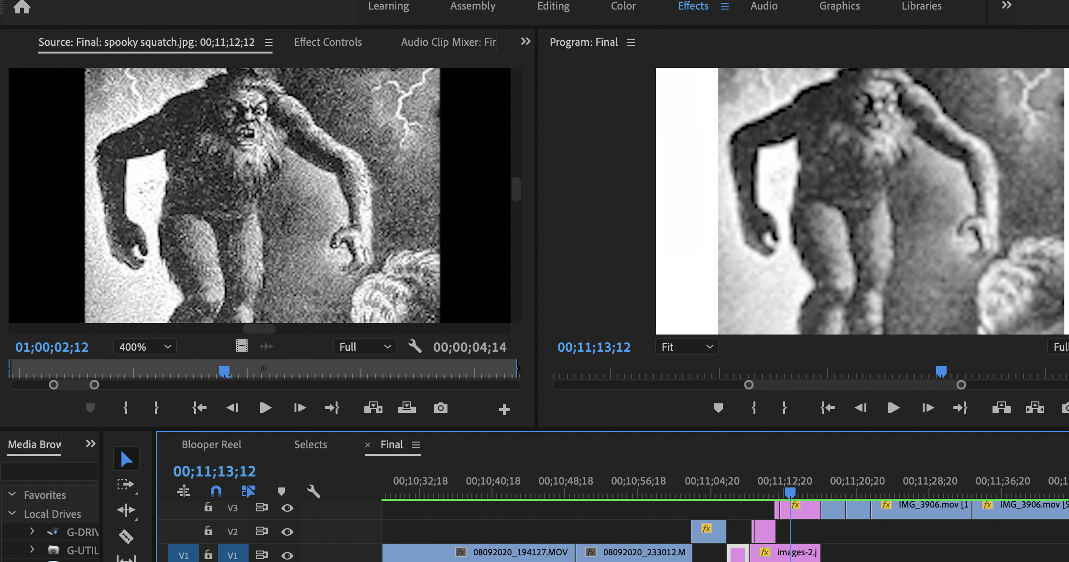Click Lift button in Program monitor

point(1001,408)
